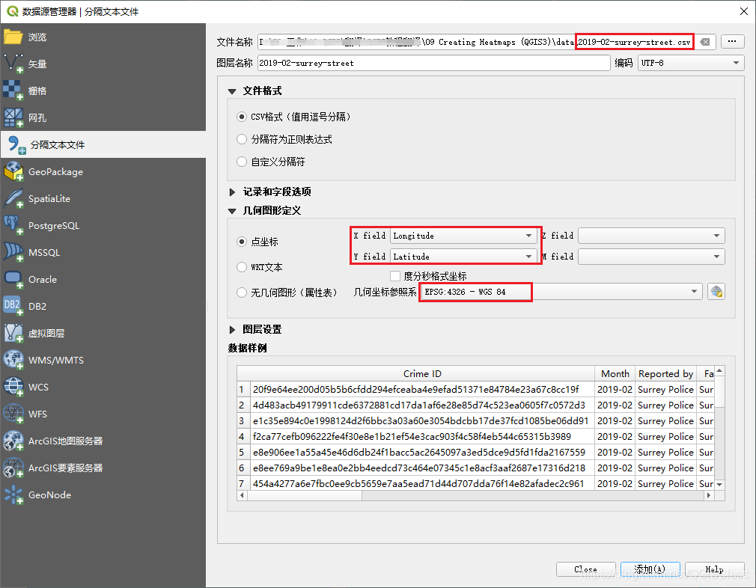Select WKT文本 geometry radio
This screenshot has width=756, height=588.
pos(242,266)
